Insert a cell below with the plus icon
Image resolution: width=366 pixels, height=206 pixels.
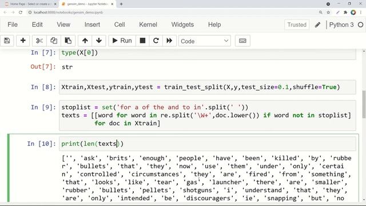pyautogui.click(x=23, y=41)
